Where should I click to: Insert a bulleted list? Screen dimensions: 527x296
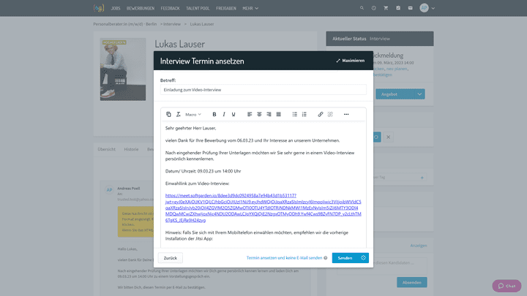(x=294, y=115)
